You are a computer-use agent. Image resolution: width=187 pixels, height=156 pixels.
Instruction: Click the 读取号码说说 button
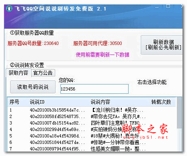[x=33, y=87]
